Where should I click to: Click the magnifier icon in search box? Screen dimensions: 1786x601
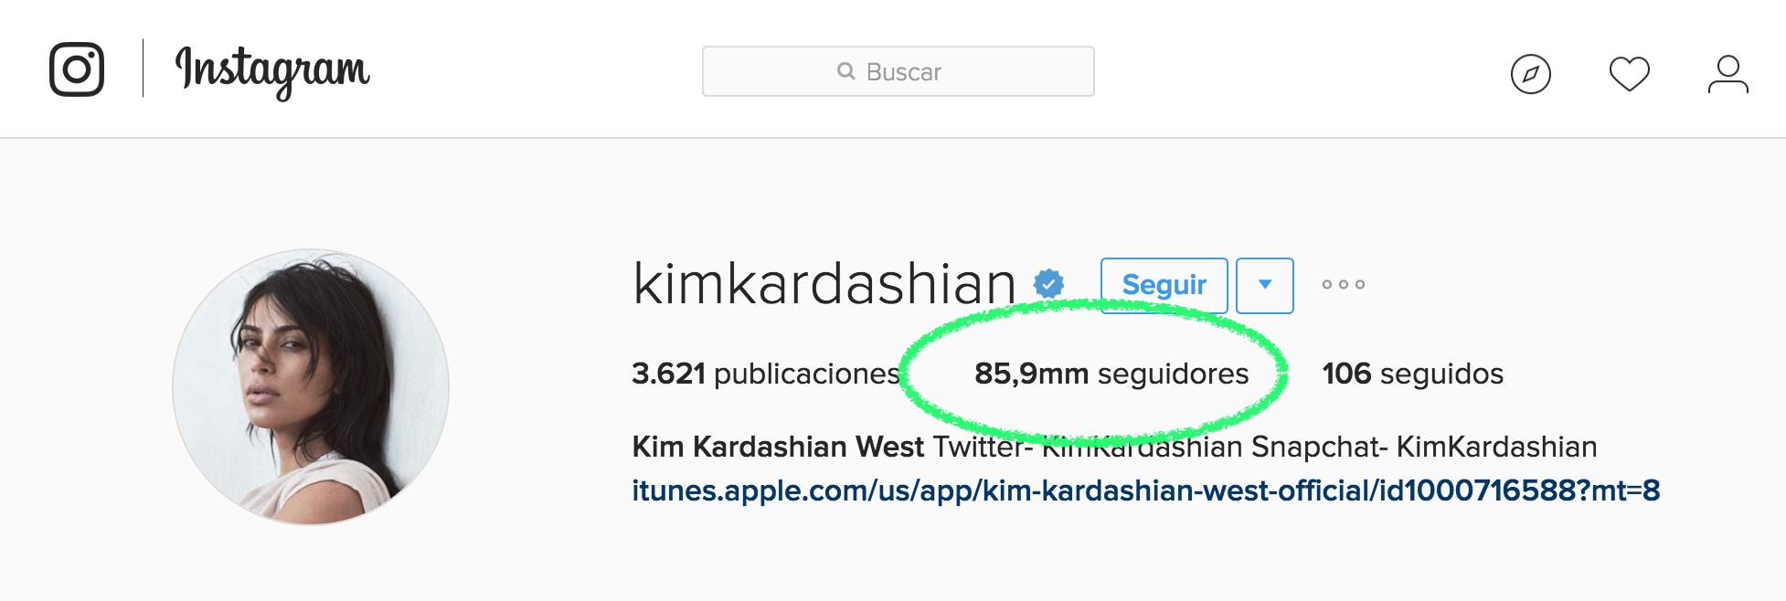(846, 71)
